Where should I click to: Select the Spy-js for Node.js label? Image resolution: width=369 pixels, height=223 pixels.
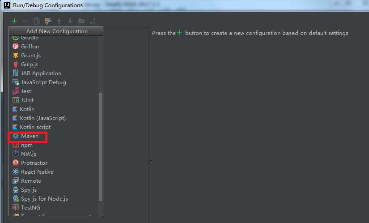(44, 198)
